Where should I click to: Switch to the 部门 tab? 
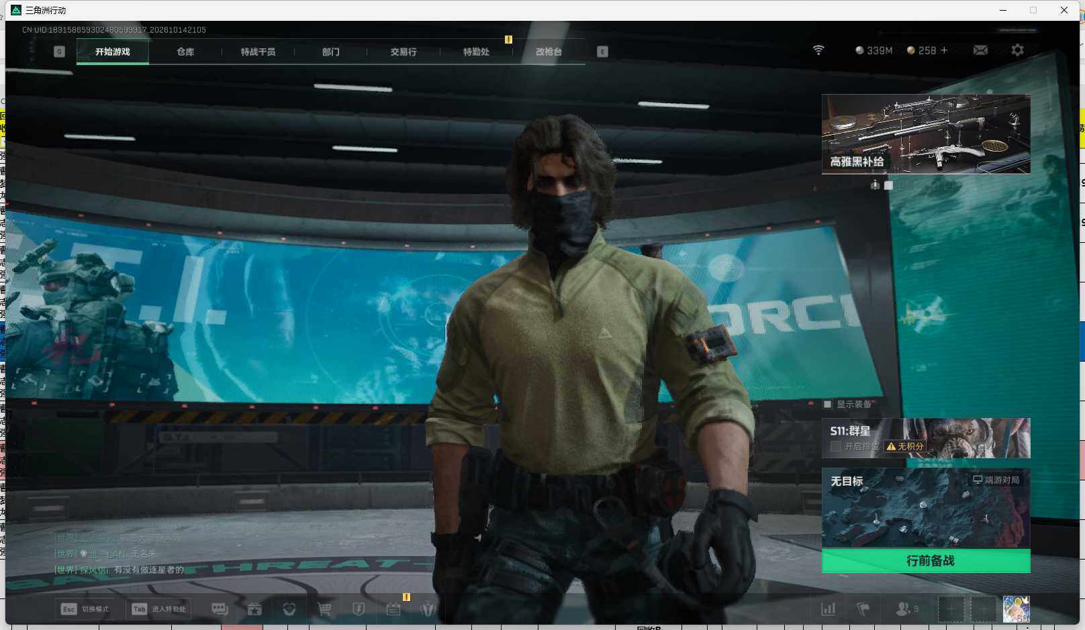pyautogui.click(x=330, y=52)
